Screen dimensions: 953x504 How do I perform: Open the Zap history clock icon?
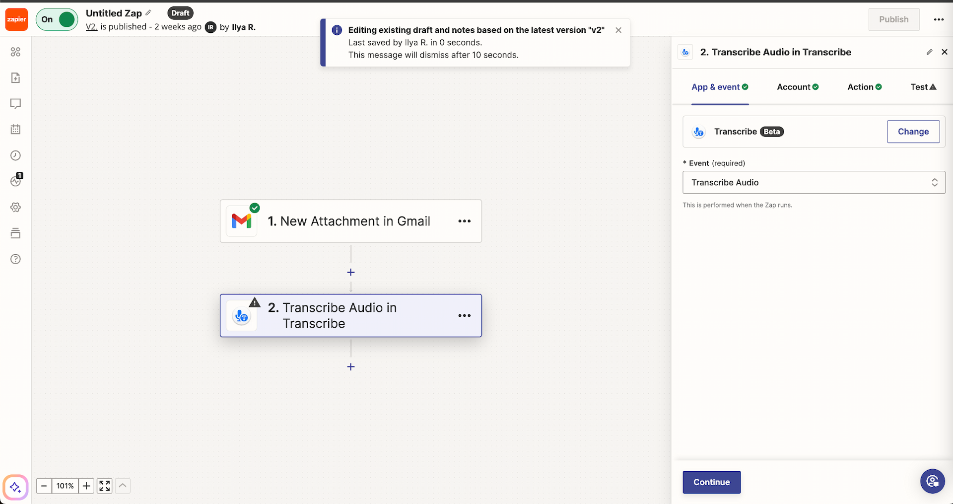tap(15, 155)
